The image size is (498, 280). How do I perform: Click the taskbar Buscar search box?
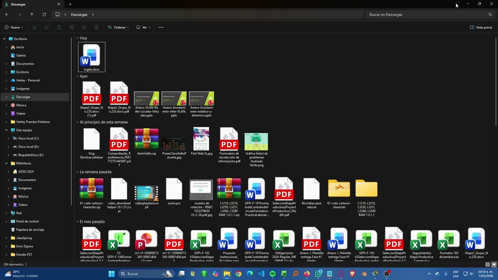[146, 274]
